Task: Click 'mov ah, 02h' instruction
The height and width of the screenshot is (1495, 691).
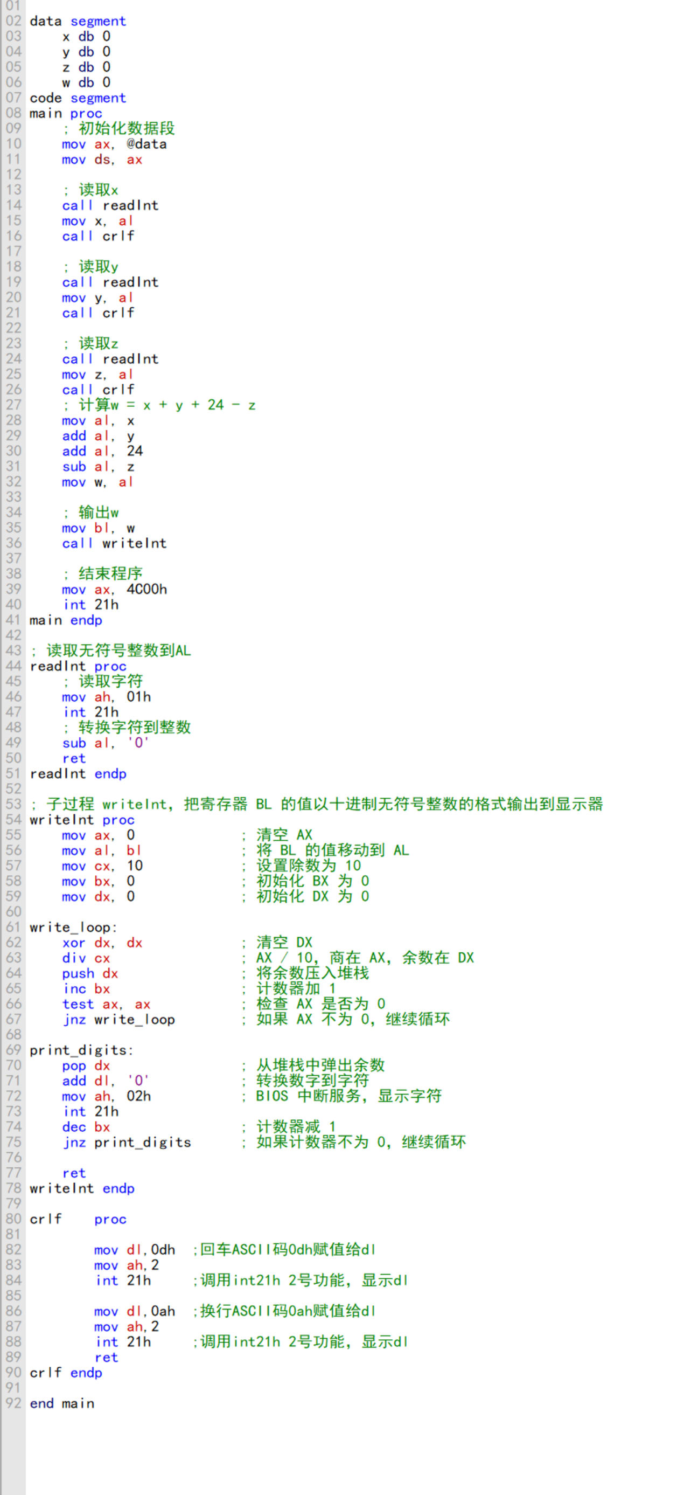Action: (x=107, y=1096)
